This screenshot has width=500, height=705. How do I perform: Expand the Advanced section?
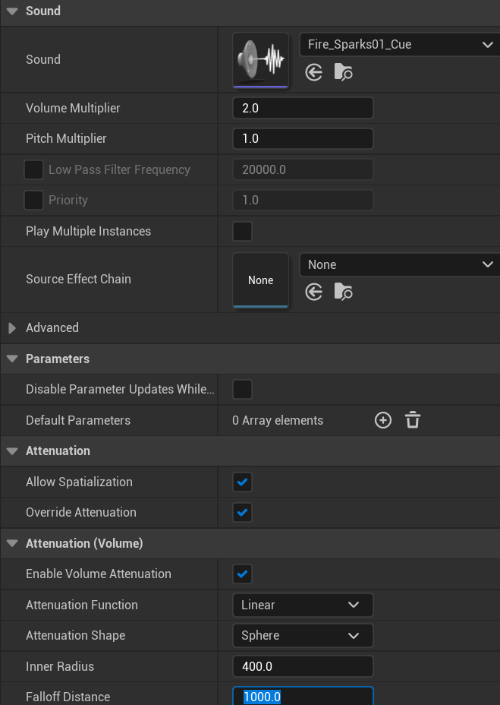tap(12, 328)
